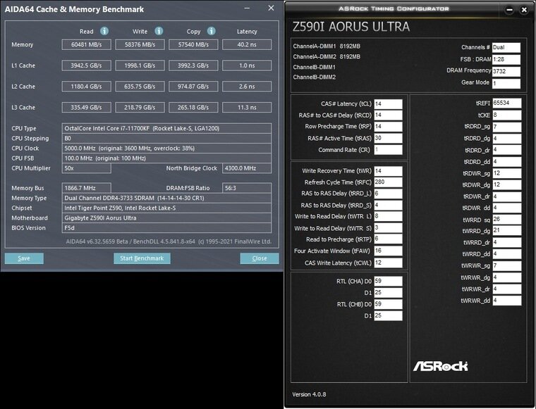Click the Row Precharge Time (tRP) field
This screenshot has width=536, height=409.
(x=389, y=127)
